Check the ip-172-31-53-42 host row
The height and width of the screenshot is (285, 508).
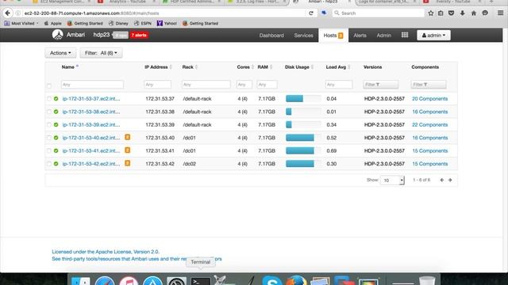click(49, 164)
